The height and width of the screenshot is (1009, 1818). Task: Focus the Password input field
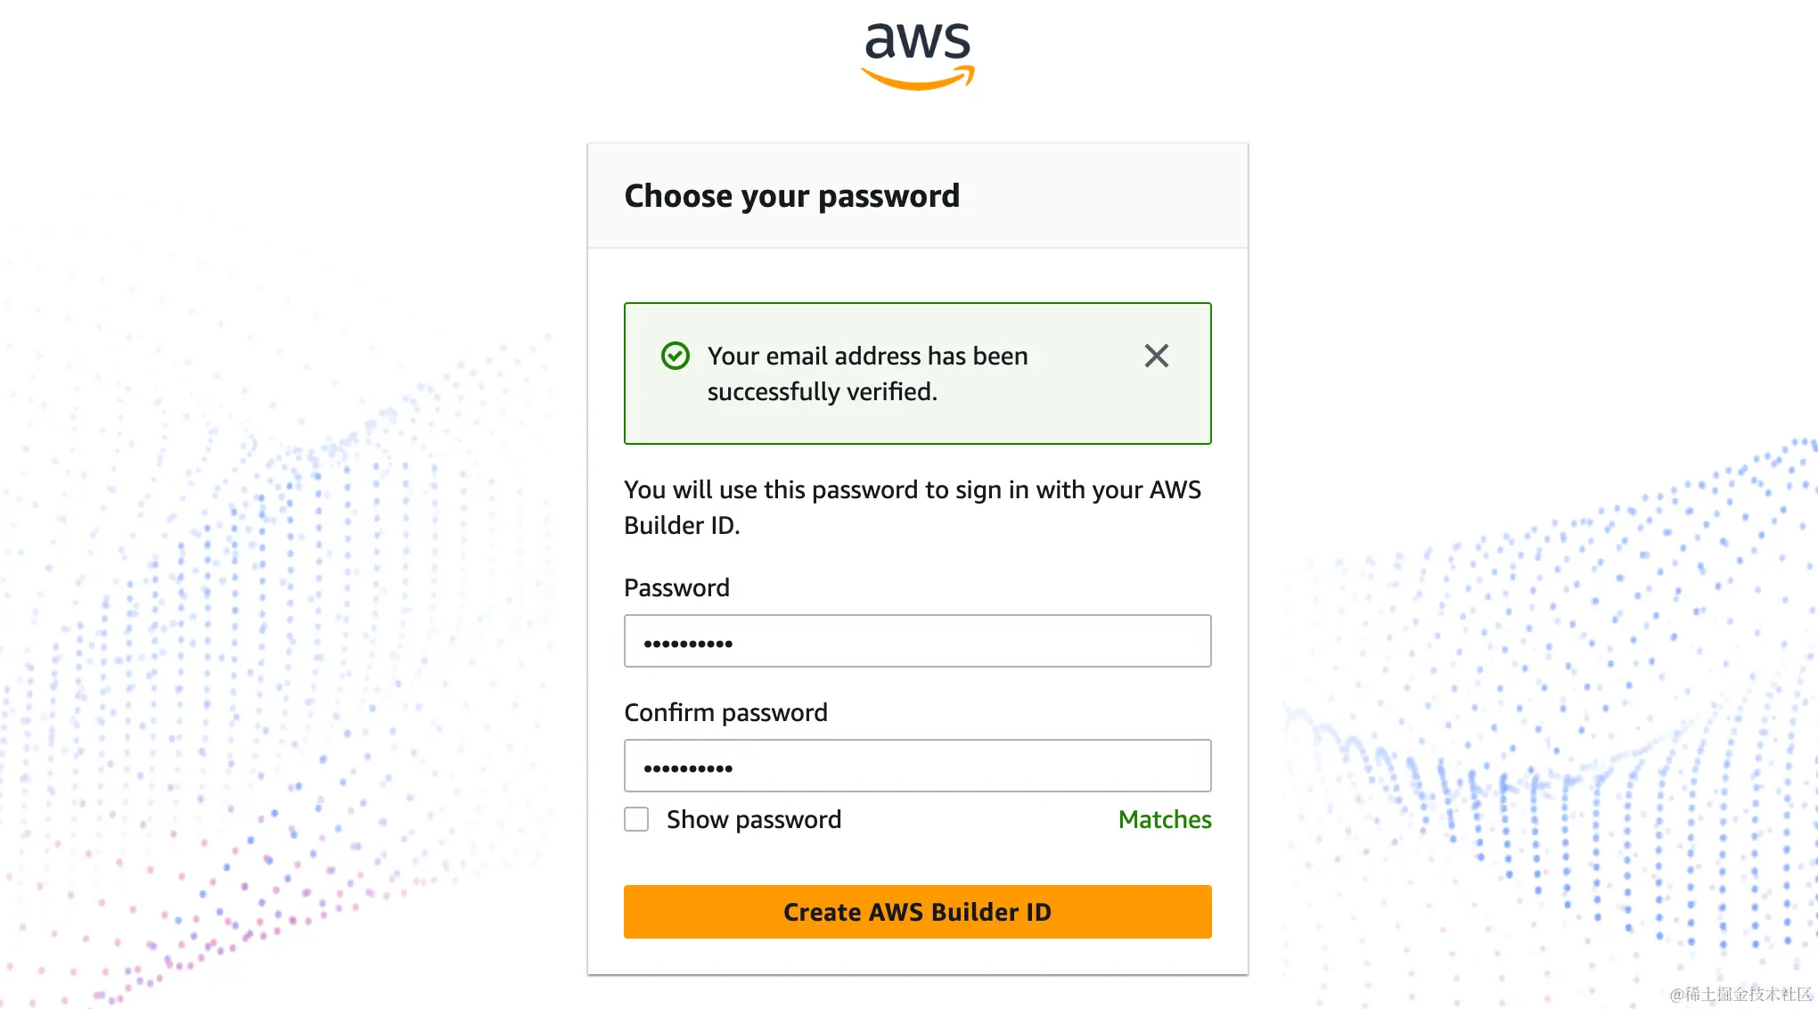(x=917, y=641)
